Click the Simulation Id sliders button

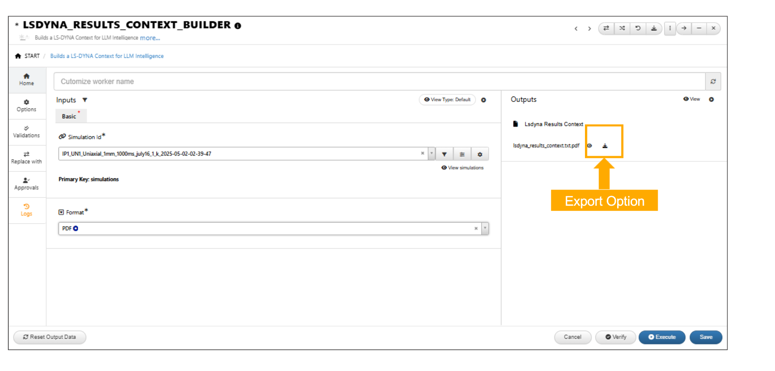[462, 154]
